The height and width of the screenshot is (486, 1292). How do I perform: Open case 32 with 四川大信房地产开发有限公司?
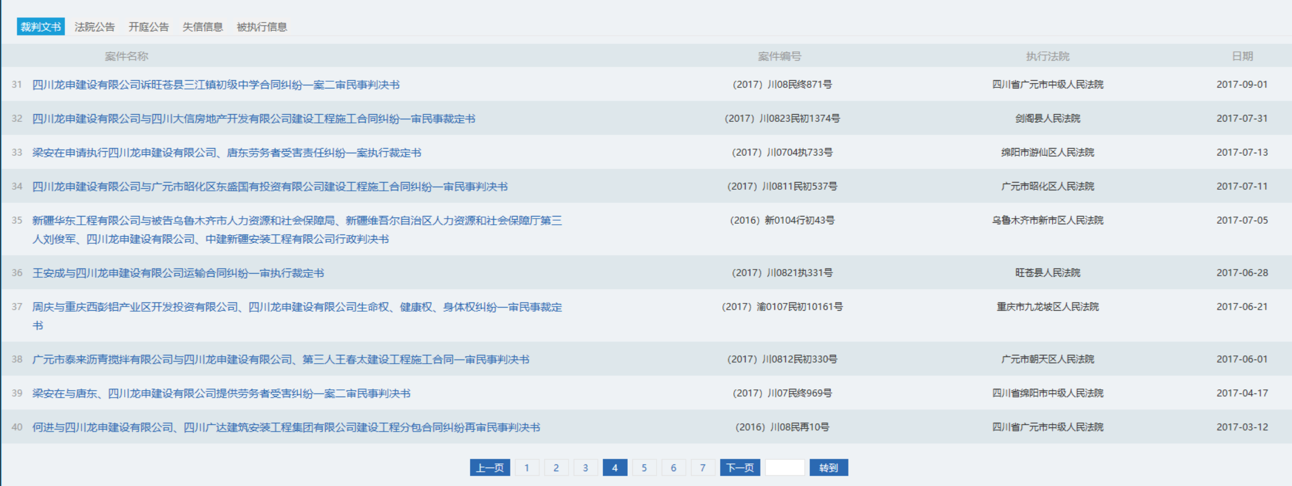[x=254, y=119]
